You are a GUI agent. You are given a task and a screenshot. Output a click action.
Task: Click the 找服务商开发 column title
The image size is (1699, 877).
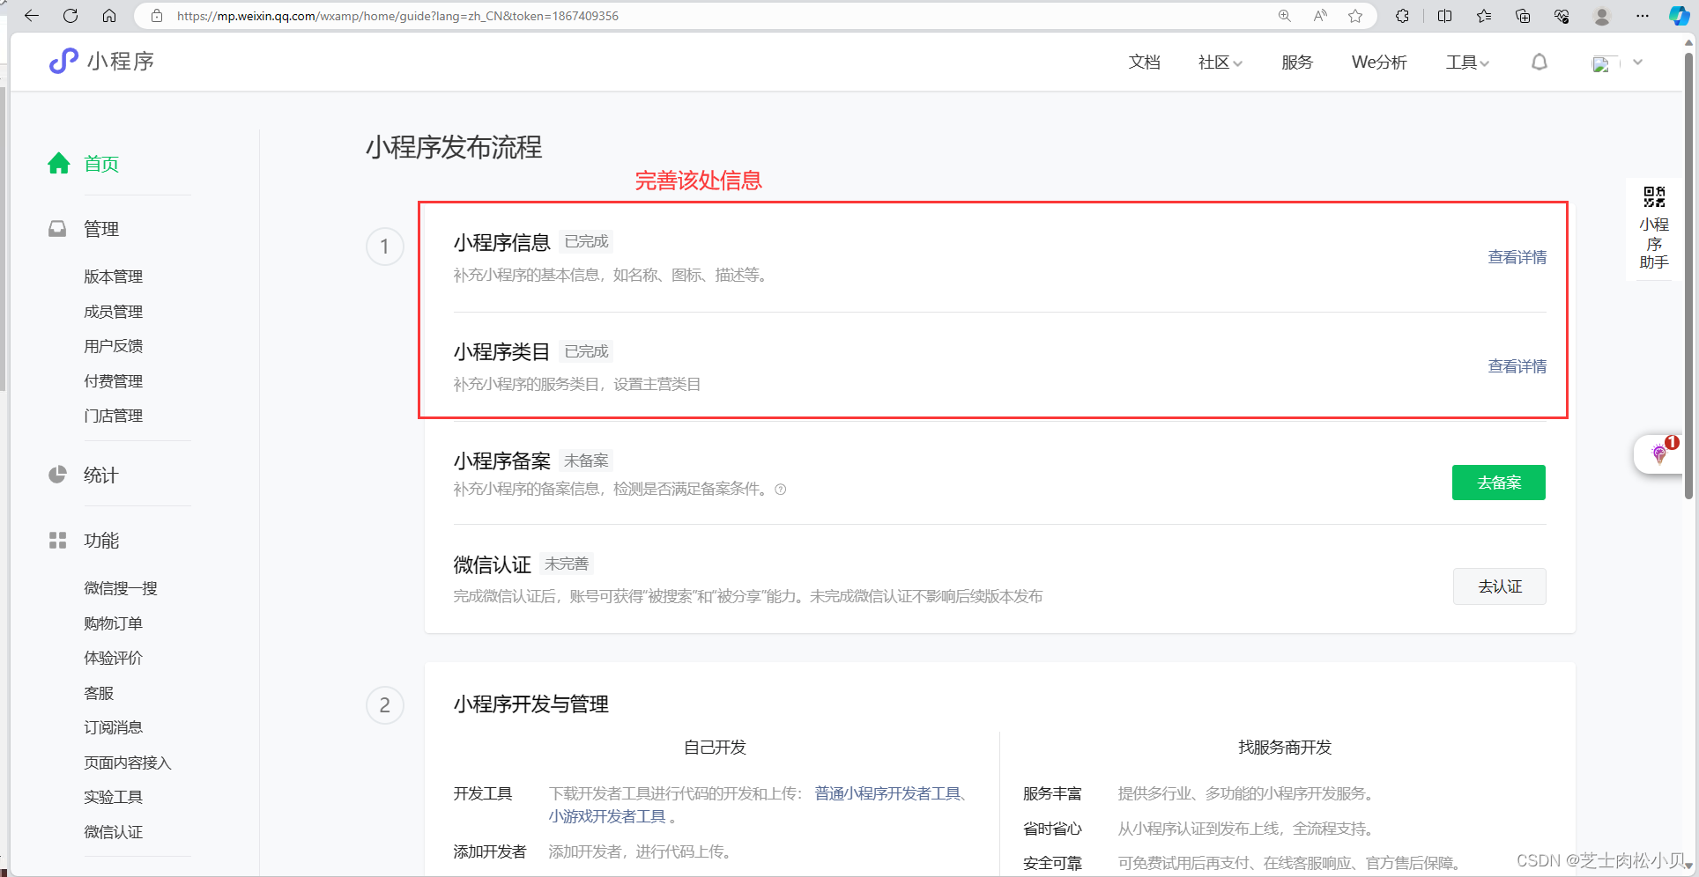tap(1285, 748)
